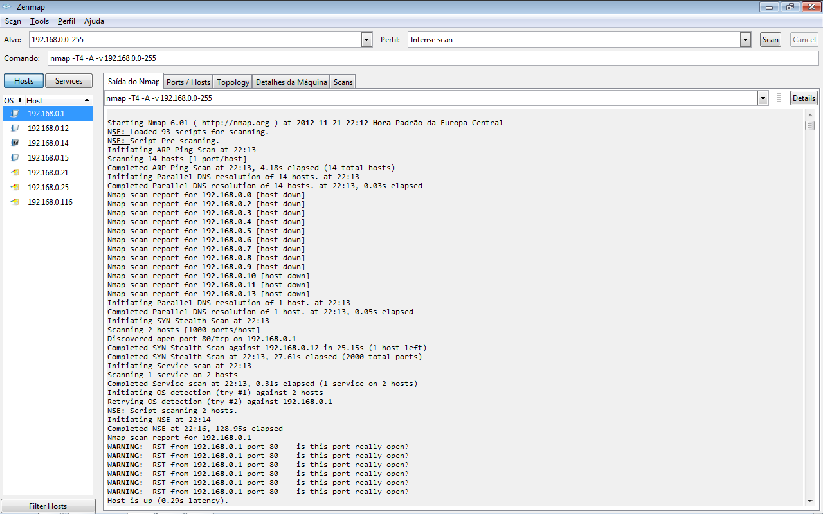Switch to the Topology tab
This screenshot has width=823, height=514.
(233, 82)
